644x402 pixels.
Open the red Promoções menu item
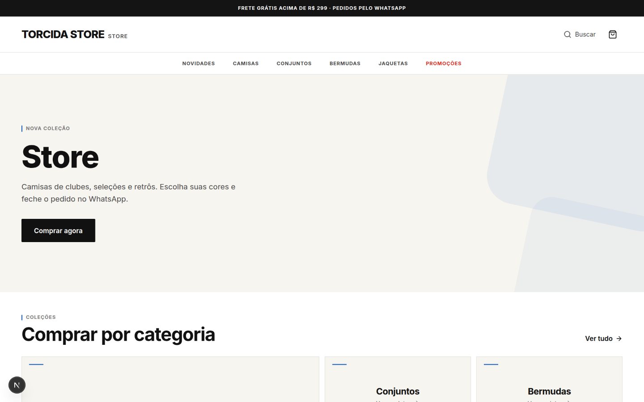[444, 63]
